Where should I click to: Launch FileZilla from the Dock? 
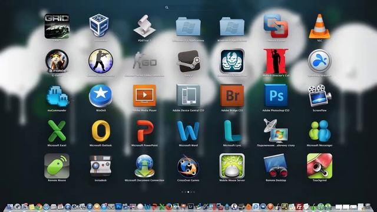coord(299,207)
